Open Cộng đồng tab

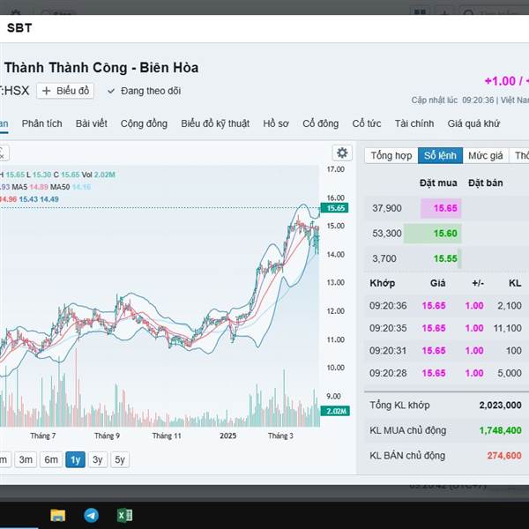coord(144,123)
